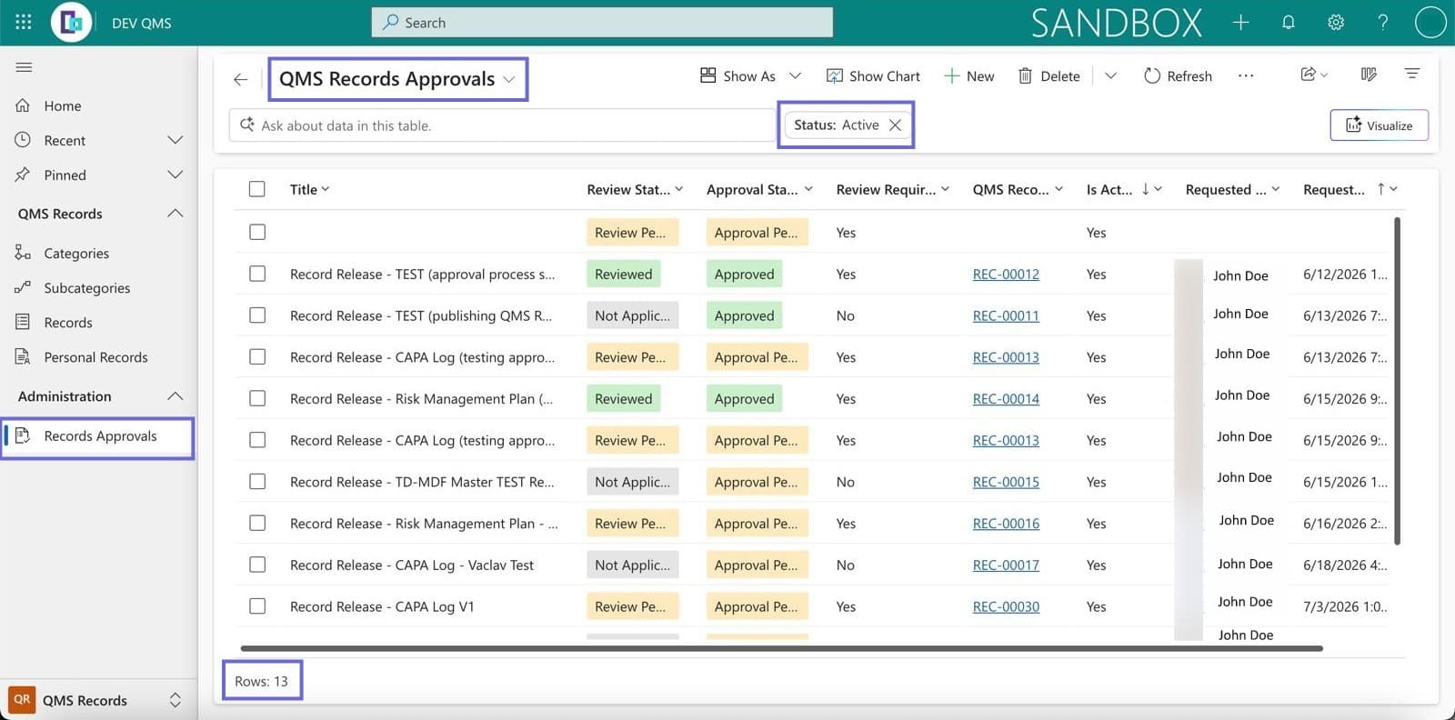Open the help question mark icon
The width and height of the screenshot is (1455, 720).
click(1382, 23)
